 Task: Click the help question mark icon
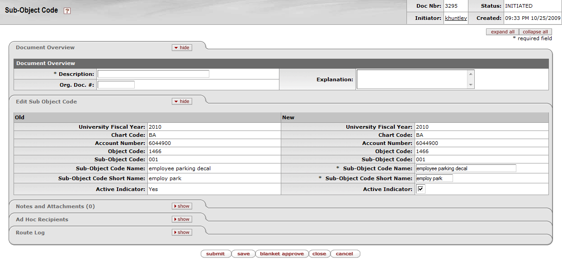pyautogui.click(x=67, y=11)
